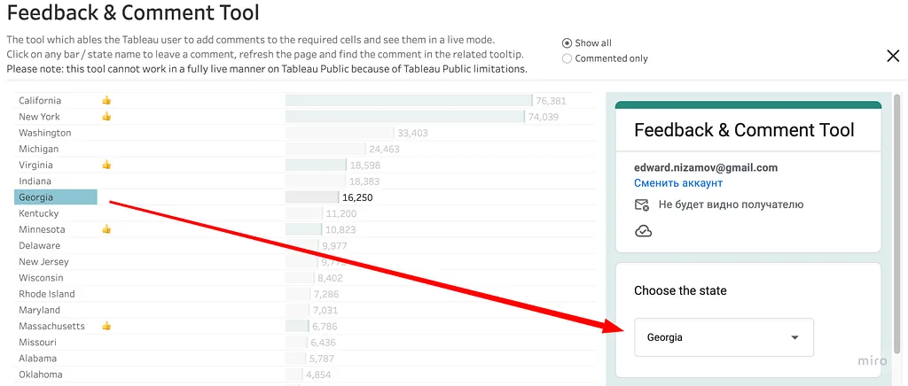Viewport: 908px width, 386px height.
Task: Click the Washington bar labeled 33,403
Action: 340,133
